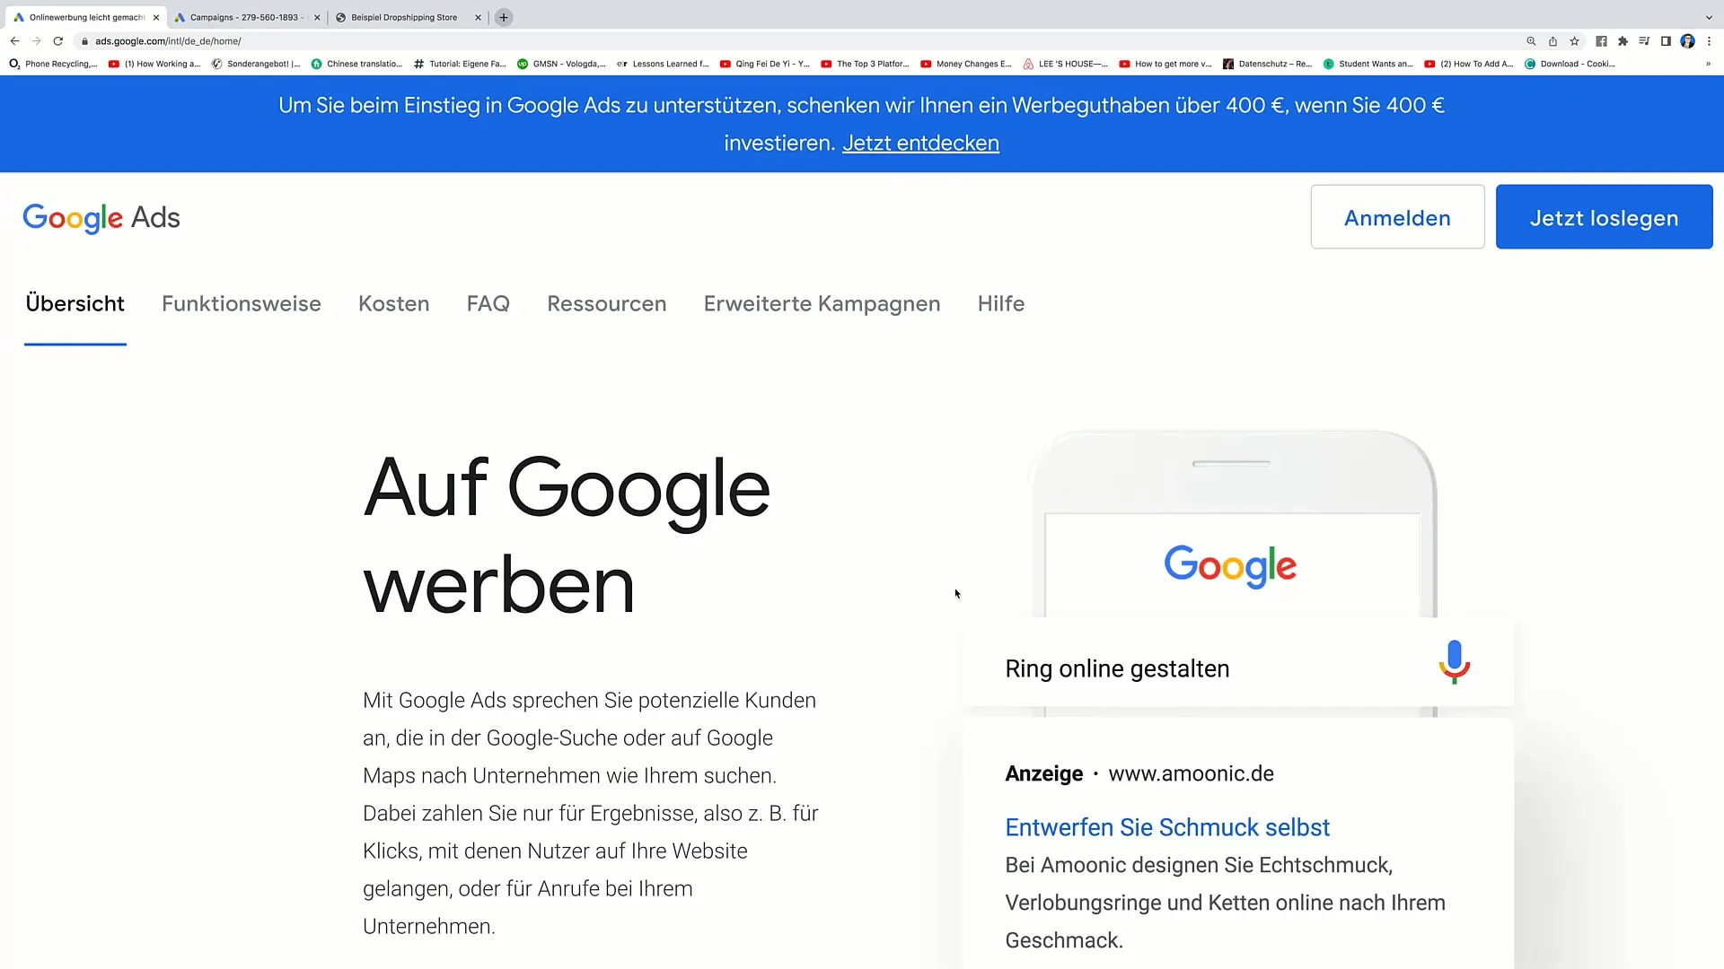1724x969 pixels.
Task: Open the Download - Cooki... bookmark
Action: pos(1570,64)
